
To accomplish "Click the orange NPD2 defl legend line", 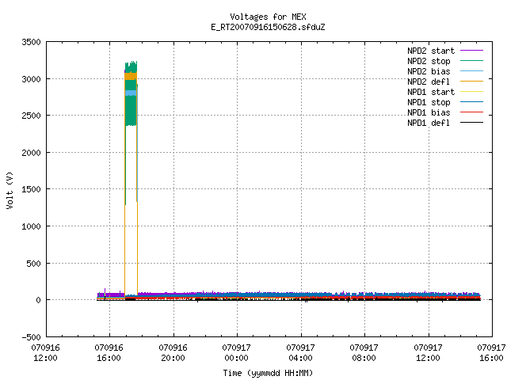I will pyautogui.click(x=471, y=82).
